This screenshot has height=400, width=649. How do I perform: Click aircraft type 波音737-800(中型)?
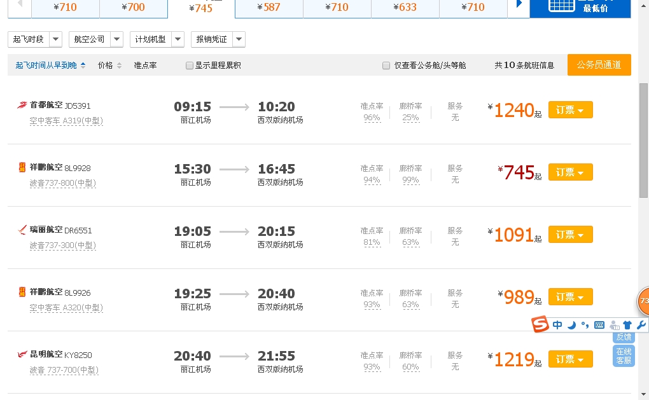(x=63, y=183)
